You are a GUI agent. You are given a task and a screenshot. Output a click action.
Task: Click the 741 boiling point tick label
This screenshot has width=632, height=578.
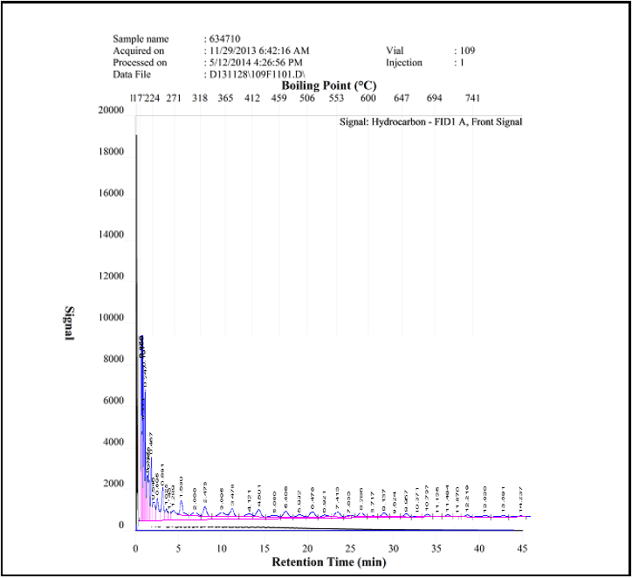(473, 98)
